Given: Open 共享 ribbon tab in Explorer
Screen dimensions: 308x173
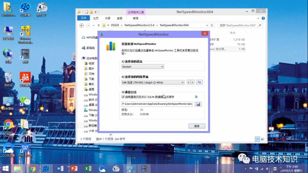Looking at the screenshot, I should coord(108,18).
